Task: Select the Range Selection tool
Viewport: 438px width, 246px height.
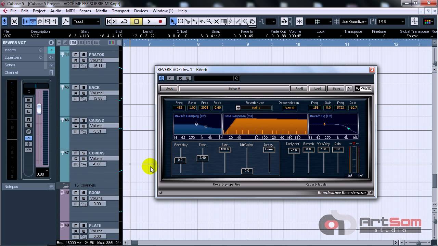Action: pyautogui.click(x=180, y=22)
